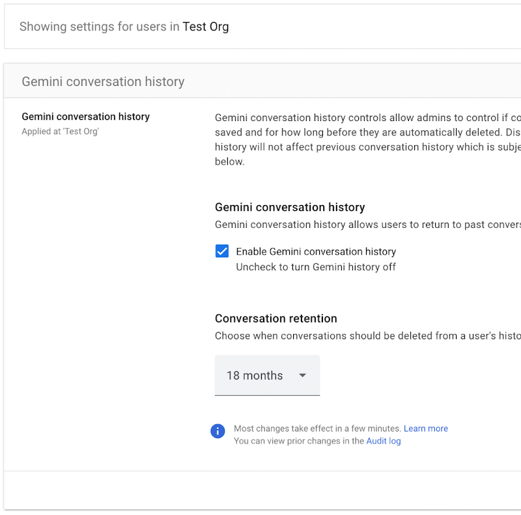Click the blue info icon
The image size is (521, 515).
tap(218, 431)
